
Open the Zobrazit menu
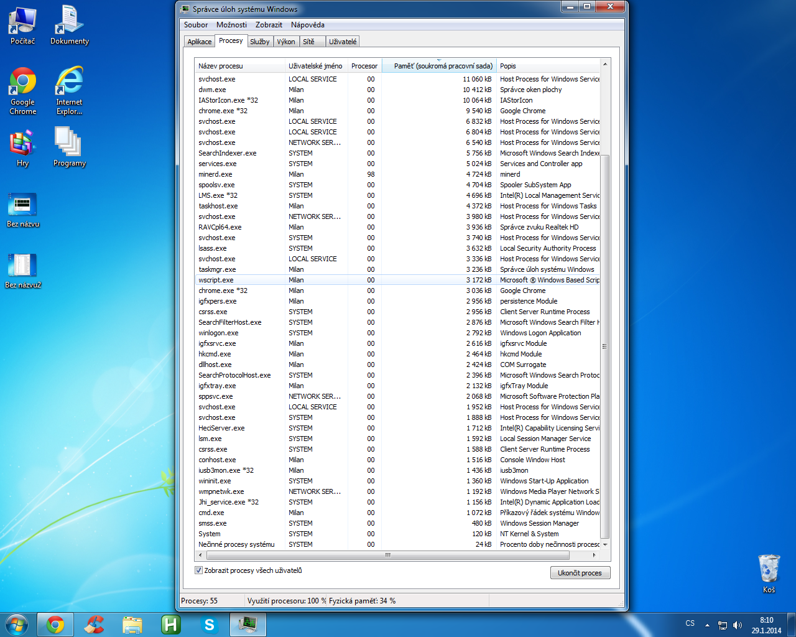point(269,25)
